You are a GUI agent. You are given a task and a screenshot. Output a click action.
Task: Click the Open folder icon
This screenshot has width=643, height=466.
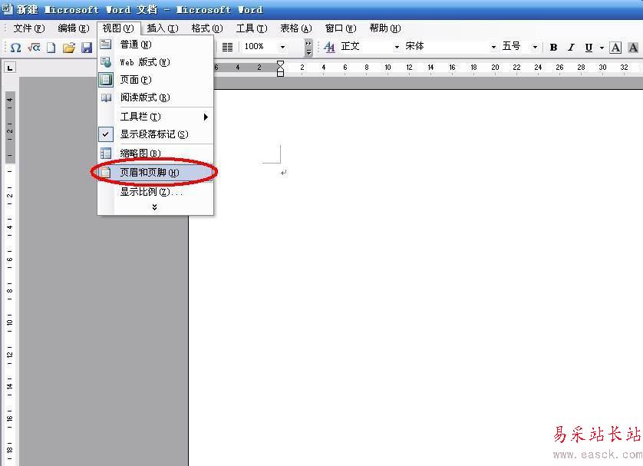point(69,48)
